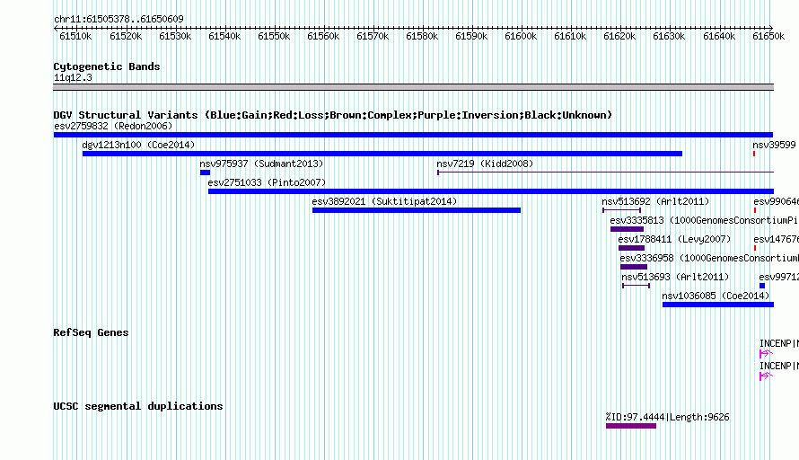This screenshot has width=799, height=460.
Task: Click the UCSC segmental duplications track title
Action: click(138, 406)
